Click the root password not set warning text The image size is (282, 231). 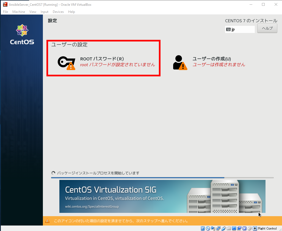tap(118, 65)
